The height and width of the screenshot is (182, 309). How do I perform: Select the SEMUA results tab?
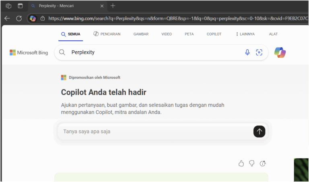[x=70, y=34]
